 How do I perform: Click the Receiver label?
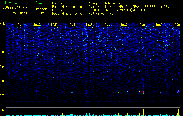[59, 10]
